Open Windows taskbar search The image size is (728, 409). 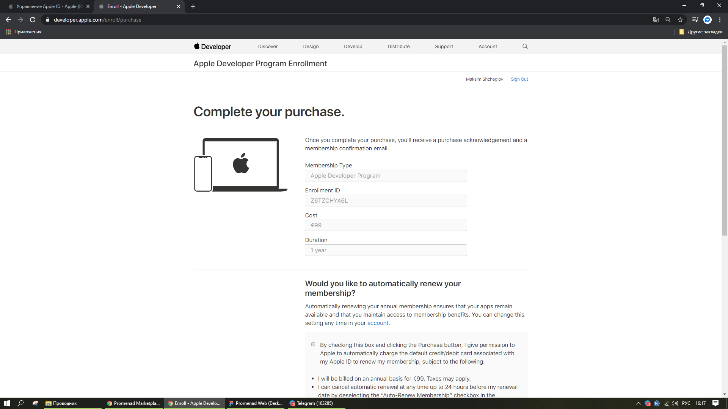click(x=21, y=403)
